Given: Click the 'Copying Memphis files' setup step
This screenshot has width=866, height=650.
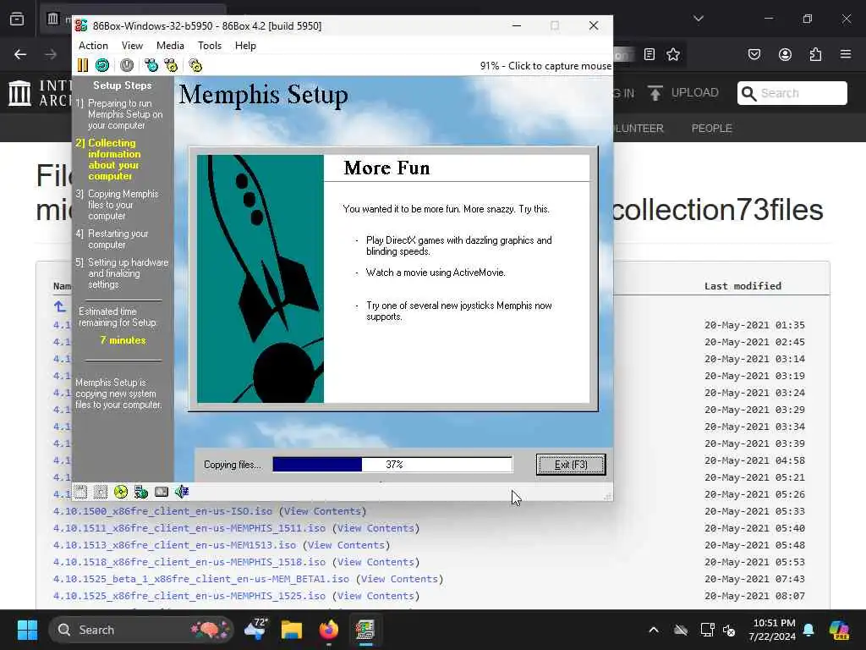Looking at the screenshot, I should tap(117, 205).
